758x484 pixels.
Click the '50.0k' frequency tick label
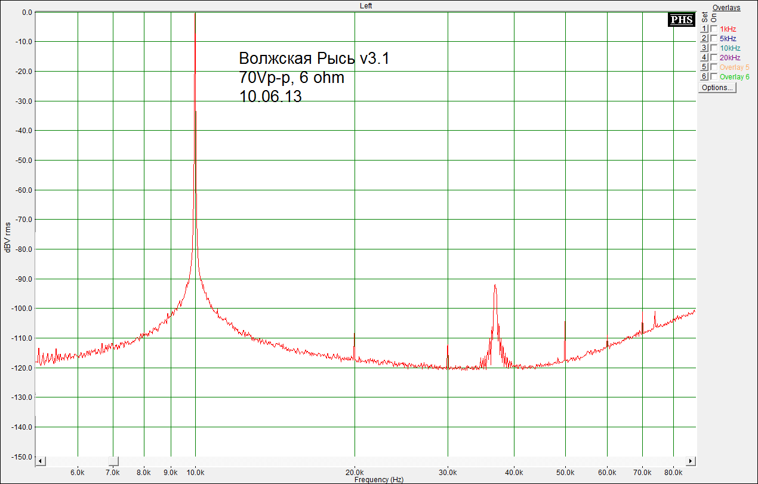point(565,472)
